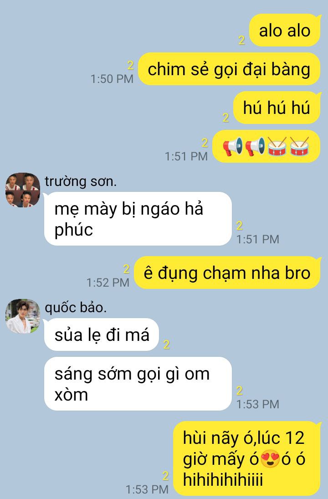The height and width of the screenshot is (499, 328).
Task: Tap trường sơn's profile avatar
Action: [x=23, y=190]
